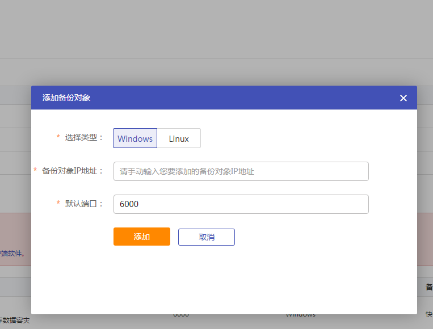Click the 默认端口 field label

tap(84, 204)
